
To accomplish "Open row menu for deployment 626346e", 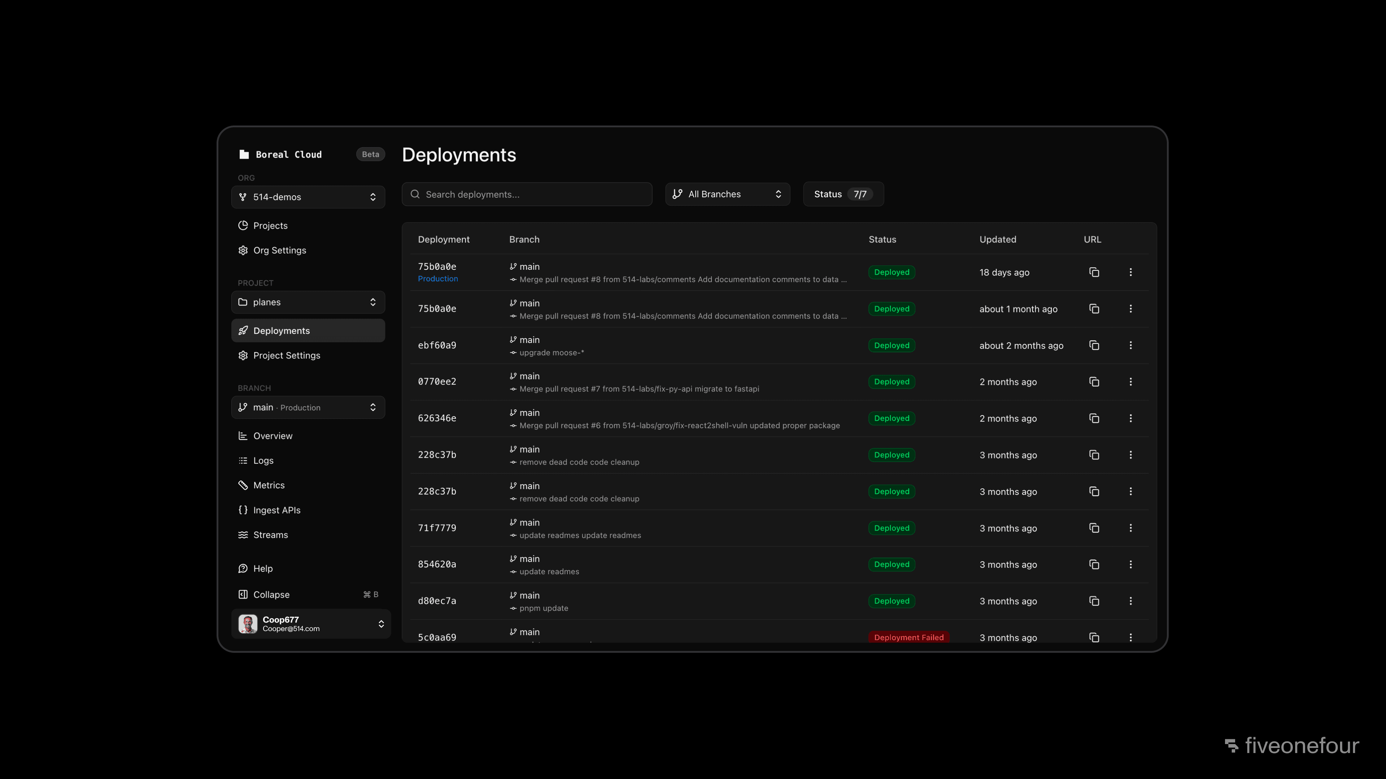I will point(1130,418).
